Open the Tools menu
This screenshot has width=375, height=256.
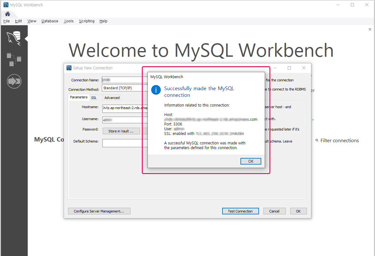pos(69,21)
